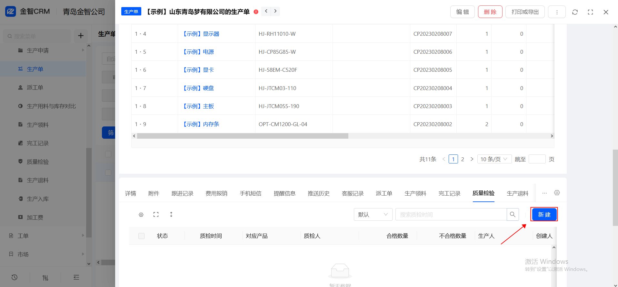Screen dimensions: 618x287
Task: Click the 搜索菜单 search box
Action: click(37, 36)
